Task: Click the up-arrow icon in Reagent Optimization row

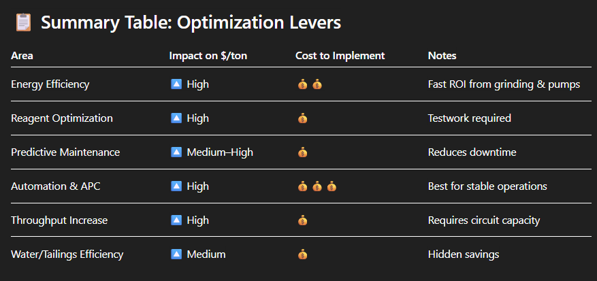Action: (176, 118)
